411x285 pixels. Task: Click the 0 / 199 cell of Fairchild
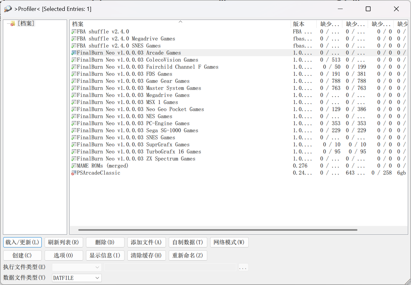click(x=356, y=67)
